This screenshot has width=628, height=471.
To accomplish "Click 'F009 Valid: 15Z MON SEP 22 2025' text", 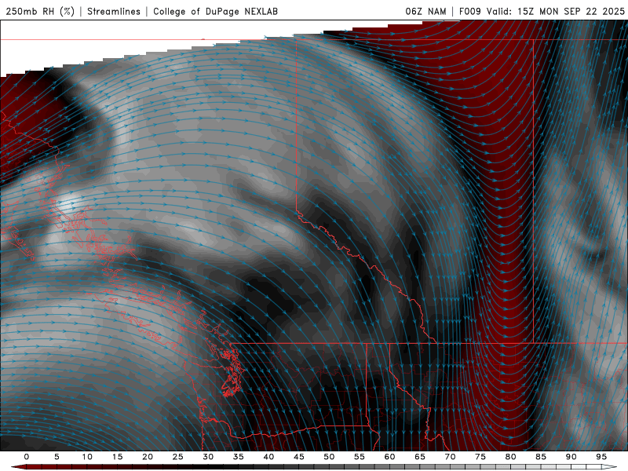I will click(542, 11).
